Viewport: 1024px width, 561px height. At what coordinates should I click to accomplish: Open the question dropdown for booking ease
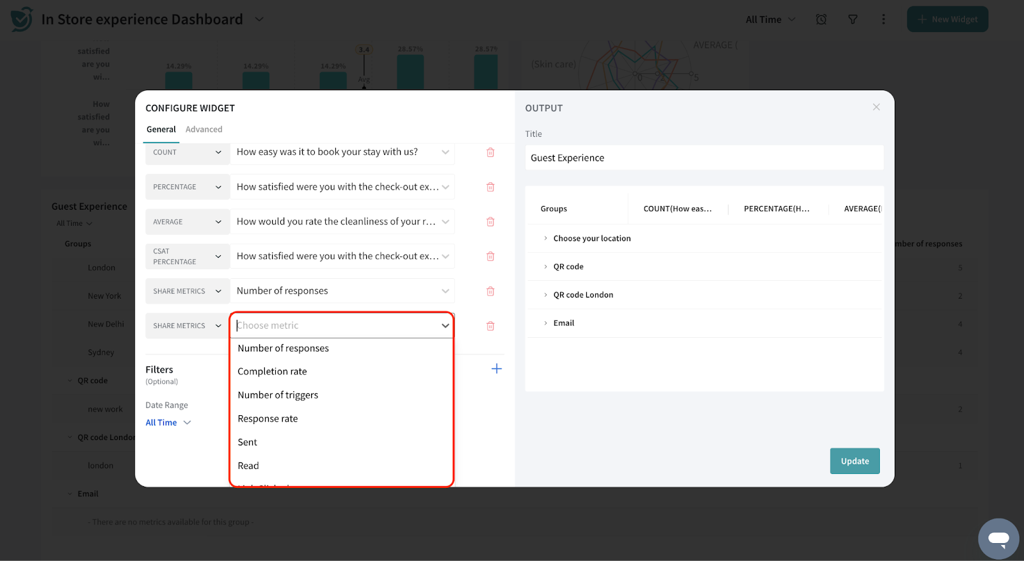tap(342, 152)
